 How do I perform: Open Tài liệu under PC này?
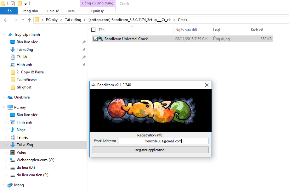click(22, 137)
